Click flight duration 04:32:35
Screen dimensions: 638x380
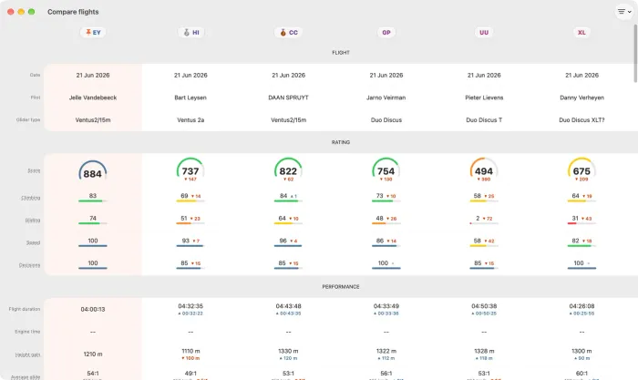190,306
